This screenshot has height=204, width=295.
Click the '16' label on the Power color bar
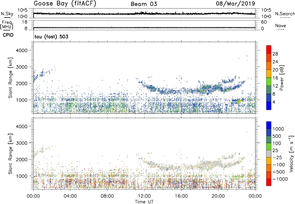[275, 78]
